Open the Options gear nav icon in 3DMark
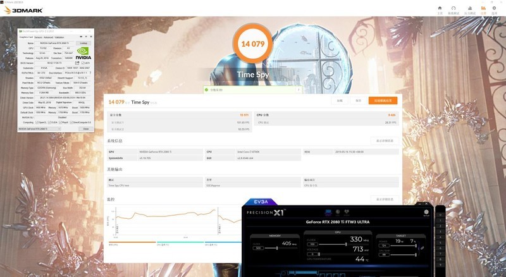 point(494,9)
